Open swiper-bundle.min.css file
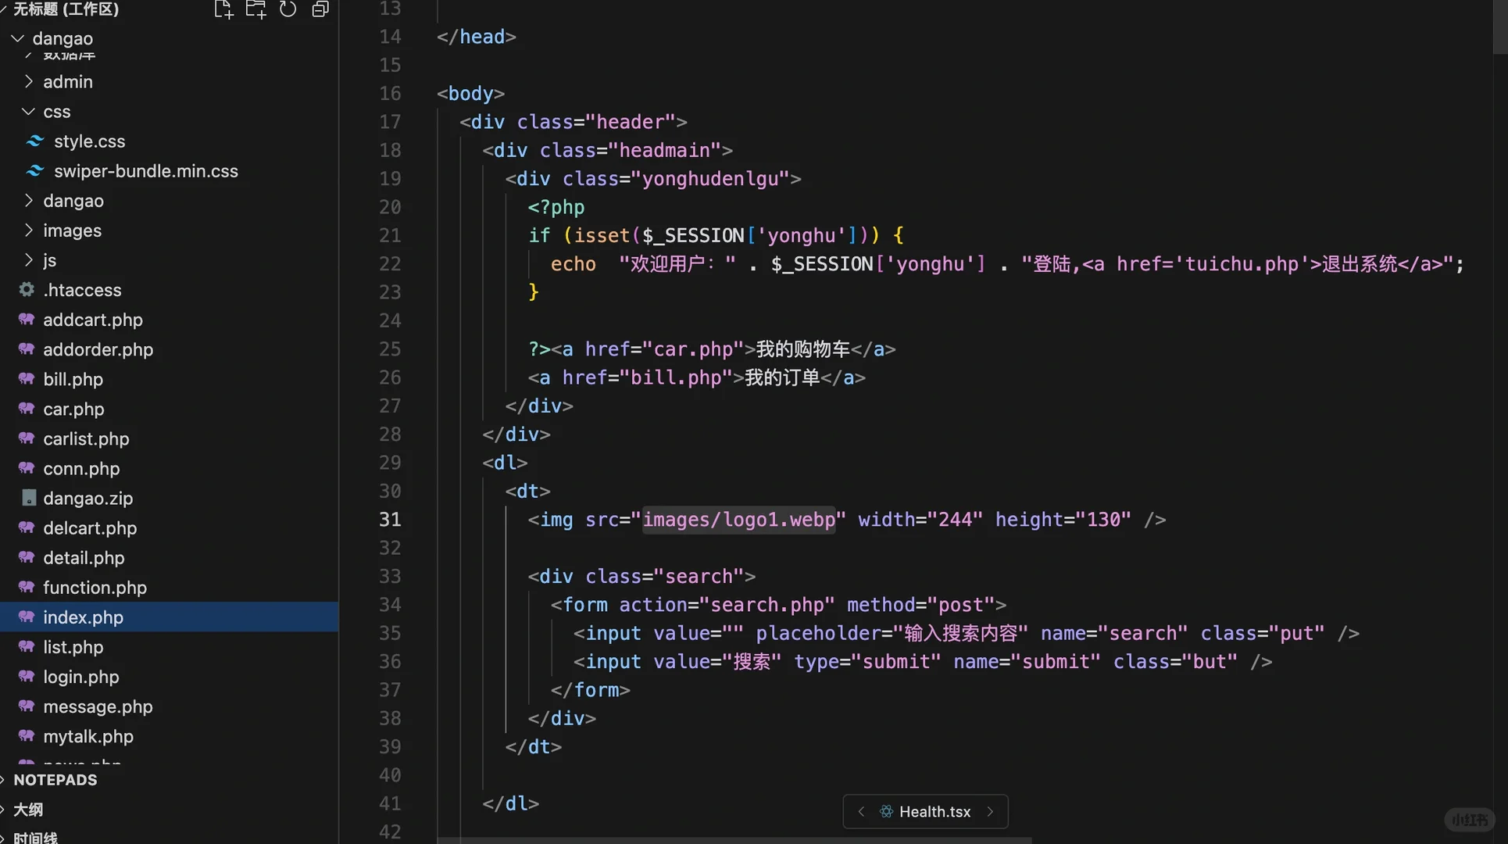The height and width of the screenshot is (844, 1508). click(x=145, y=171)
